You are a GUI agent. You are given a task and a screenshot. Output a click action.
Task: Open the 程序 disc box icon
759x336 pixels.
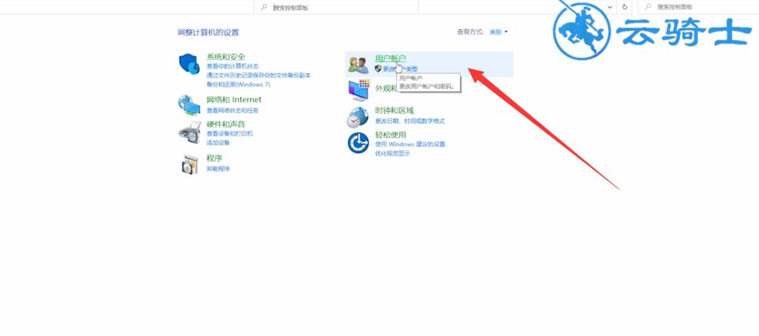point(190,165)
